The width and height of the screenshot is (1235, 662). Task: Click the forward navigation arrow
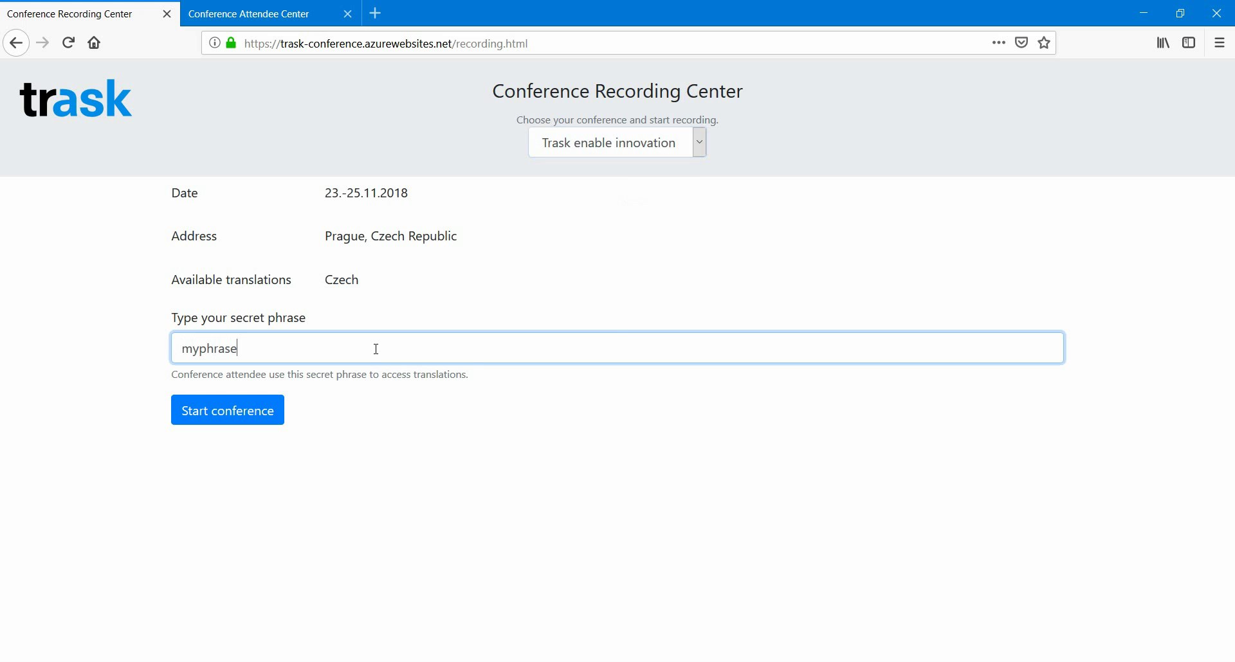(42, 43)
